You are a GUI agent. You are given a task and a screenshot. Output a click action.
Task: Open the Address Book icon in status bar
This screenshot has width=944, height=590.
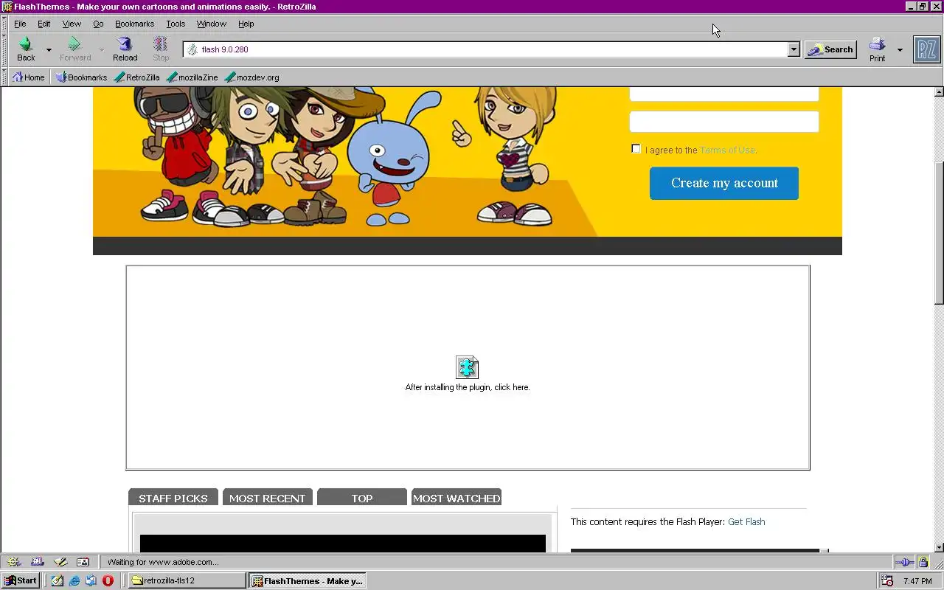pyautogui.click(x=83, y=562)
